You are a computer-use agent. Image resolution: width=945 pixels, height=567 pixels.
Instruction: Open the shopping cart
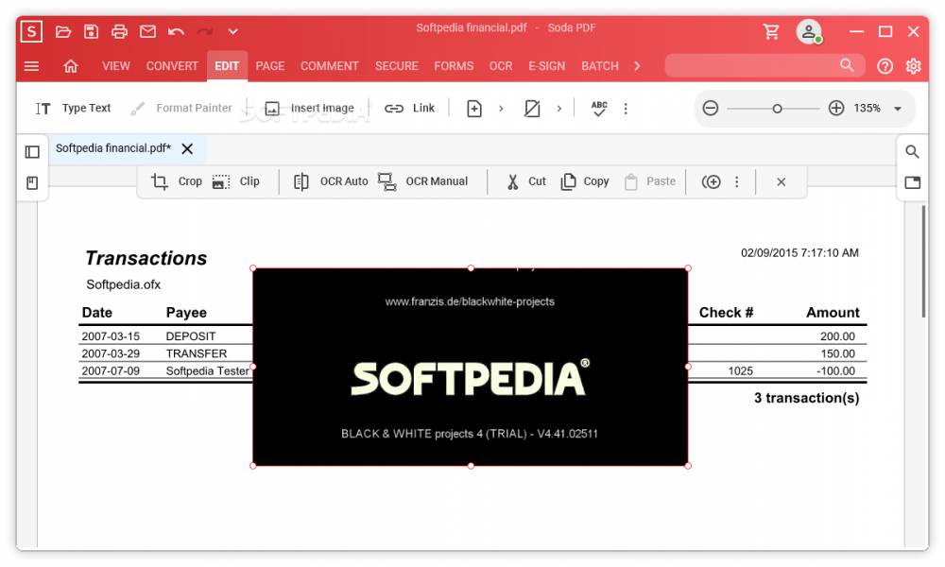click(x=771, y=31)
